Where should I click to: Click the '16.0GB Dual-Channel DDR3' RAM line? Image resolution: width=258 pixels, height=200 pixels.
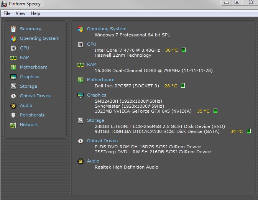coord(154,71)
